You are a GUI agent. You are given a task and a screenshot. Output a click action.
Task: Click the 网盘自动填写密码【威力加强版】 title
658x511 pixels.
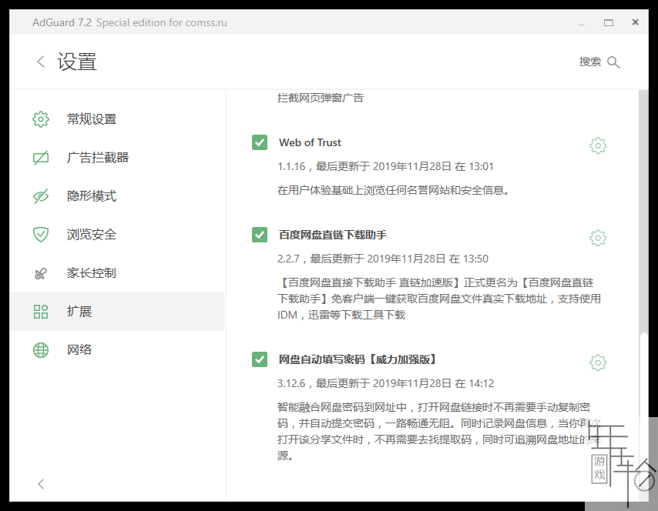click(357, 359)
